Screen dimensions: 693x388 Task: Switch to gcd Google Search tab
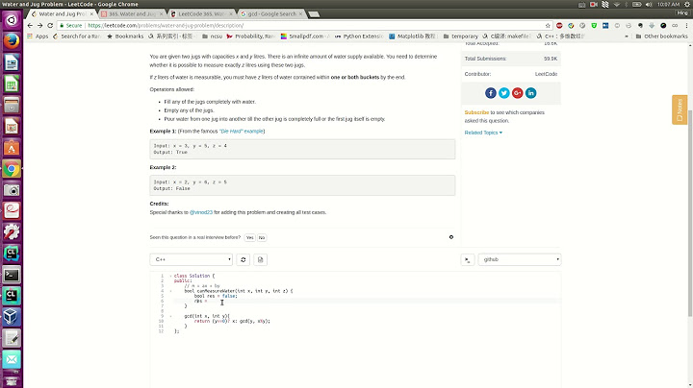(271, 14)
